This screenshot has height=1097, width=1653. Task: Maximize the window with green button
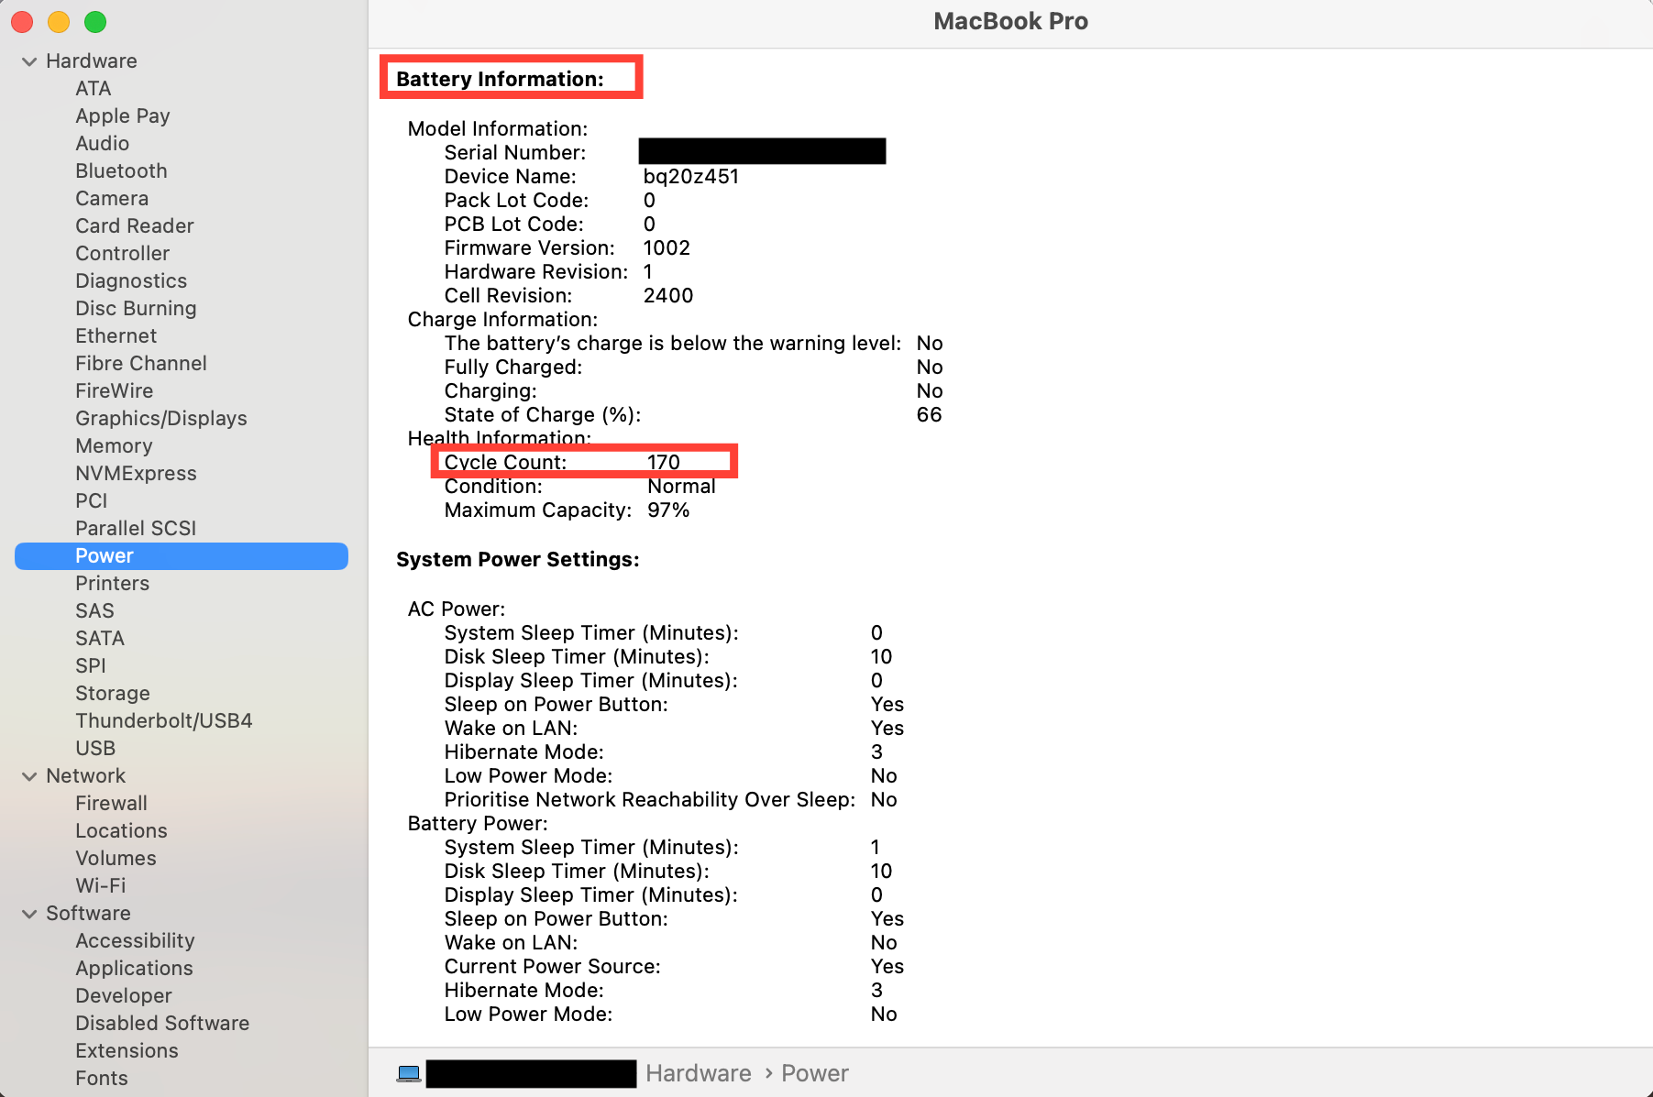95,22
